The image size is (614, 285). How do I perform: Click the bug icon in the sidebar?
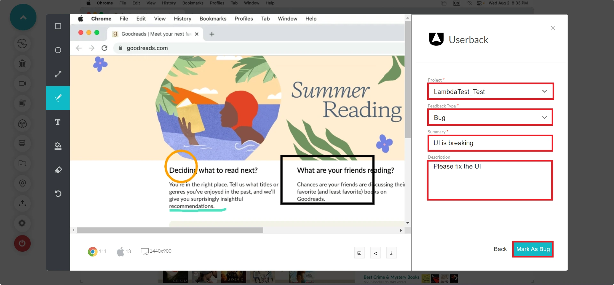22,63
